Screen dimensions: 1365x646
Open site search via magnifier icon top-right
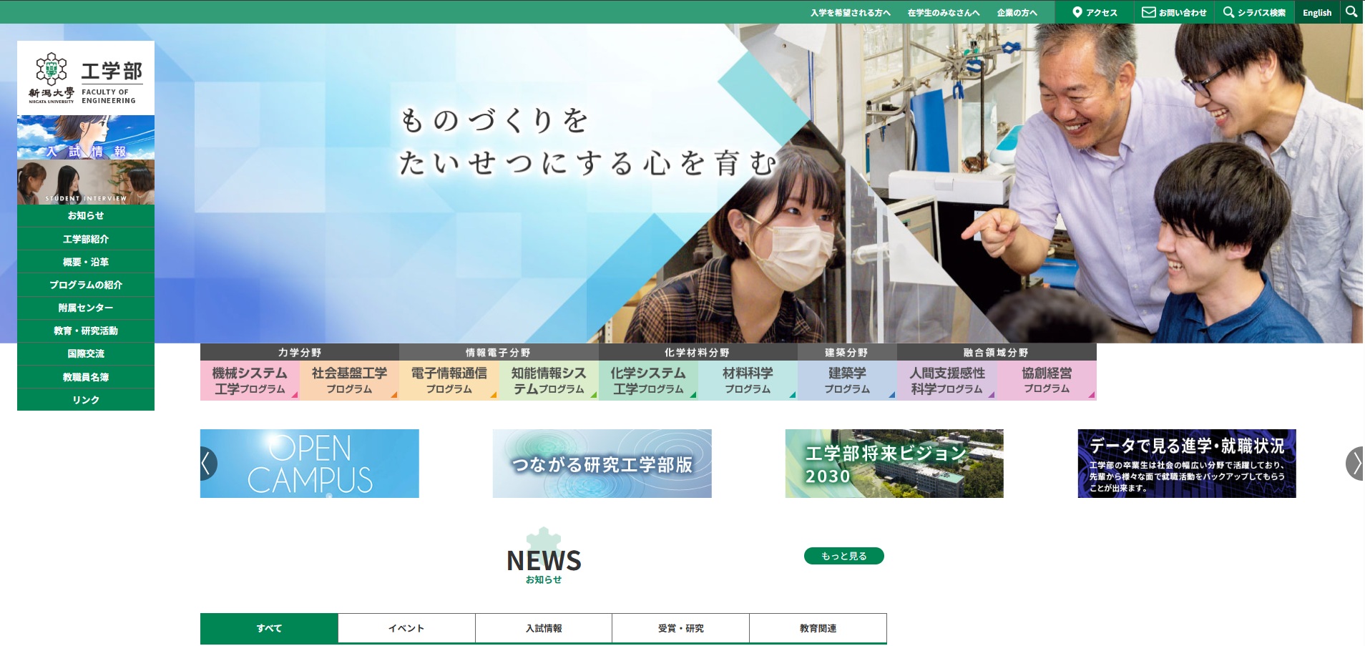coord(1351,11)
